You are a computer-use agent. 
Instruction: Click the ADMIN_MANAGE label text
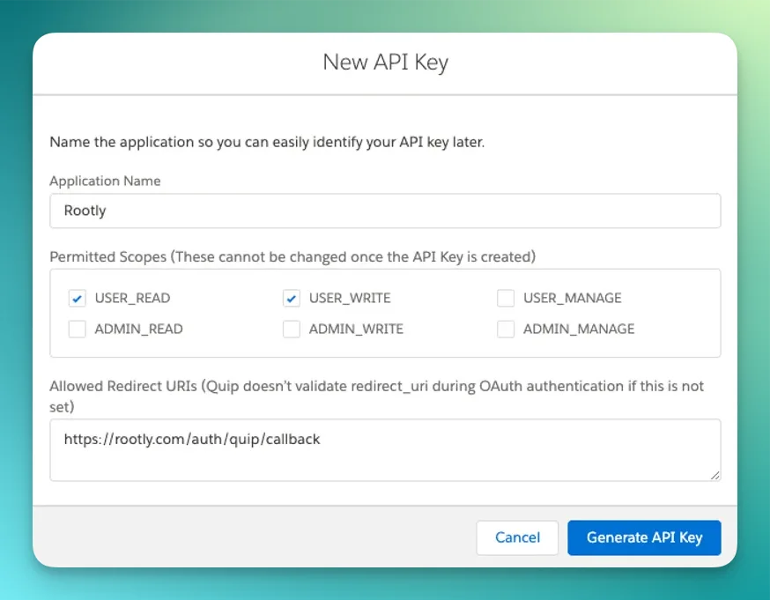(579, 329)
